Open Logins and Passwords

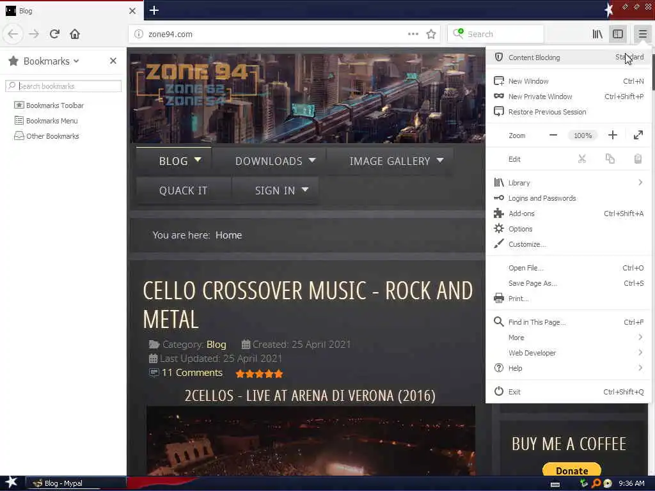click(568, 198)
